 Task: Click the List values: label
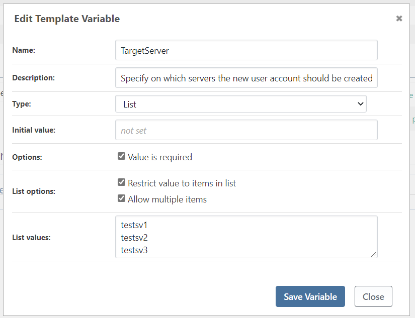click(x=31, y=237)
